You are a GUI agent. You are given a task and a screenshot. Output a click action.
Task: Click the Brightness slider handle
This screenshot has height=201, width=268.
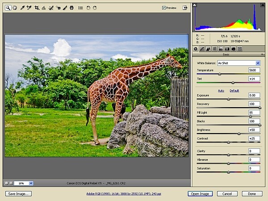coord(239,134)
